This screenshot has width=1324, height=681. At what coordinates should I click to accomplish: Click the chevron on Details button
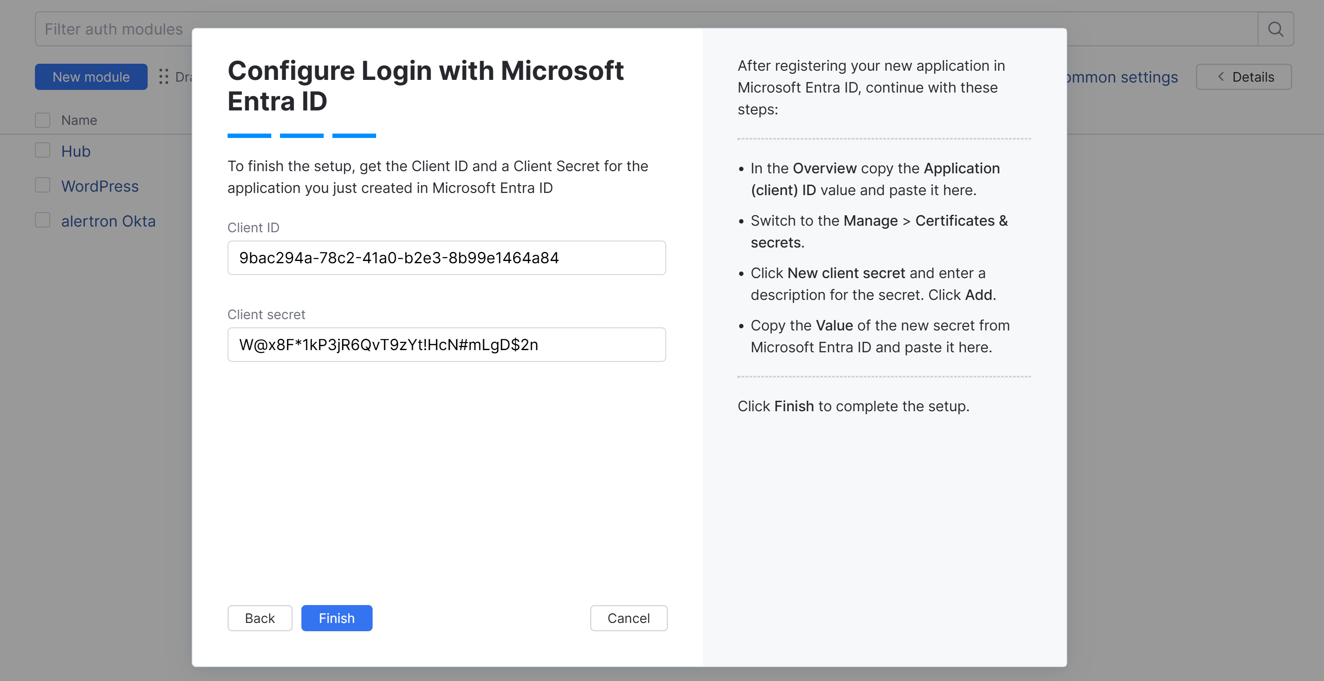(x=1220, y=76)
